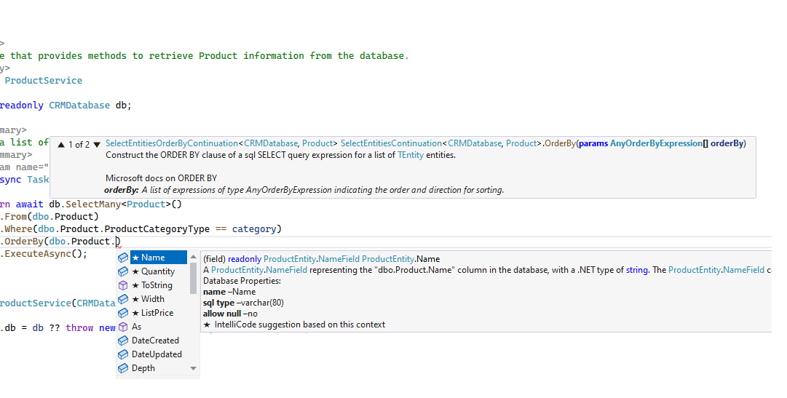Screen dimensions: 787x398
Task: Click the field icon beside ListPrice
Action: click(123, 313)
